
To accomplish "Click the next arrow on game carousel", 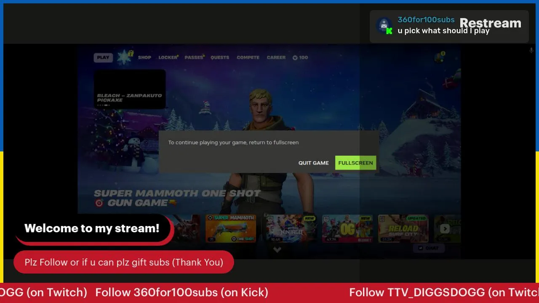I will 445,229.
